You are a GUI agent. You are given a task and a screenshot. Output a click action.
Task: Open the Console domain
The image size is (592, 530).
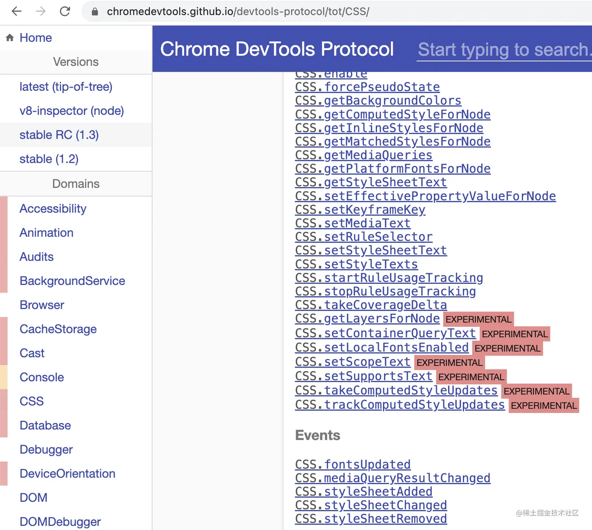tap(42, 377)
